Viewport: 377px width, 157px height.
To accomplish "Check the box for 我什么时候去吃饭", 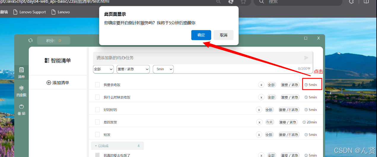I will pyautogui.click(x=97, y=97).
